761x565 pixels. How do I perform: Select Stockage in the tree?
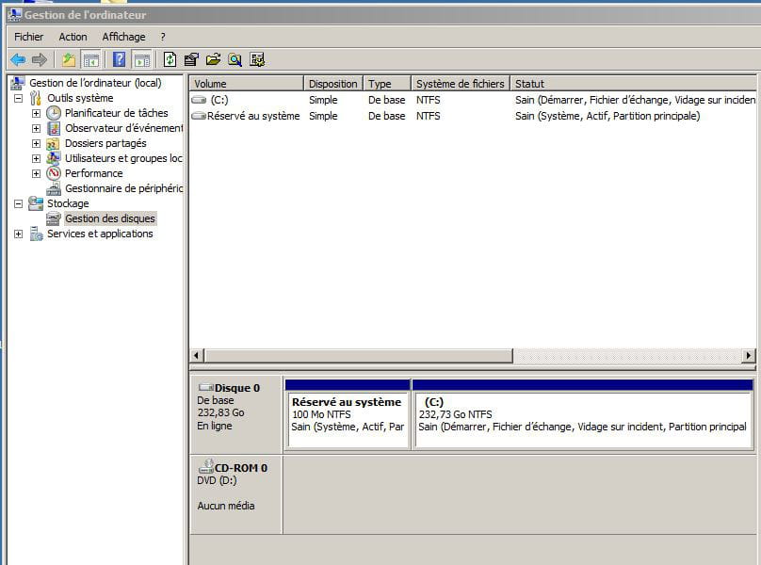pyautogui.click(x=68, y=203)
